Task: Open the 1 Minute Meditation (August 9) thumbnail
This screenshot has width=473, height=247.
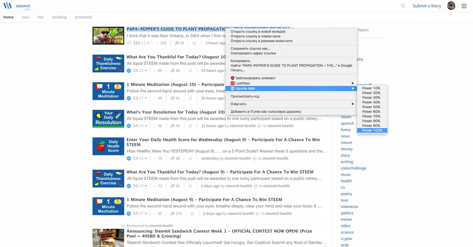Action: pyautogui.click(x=108, y=206)
